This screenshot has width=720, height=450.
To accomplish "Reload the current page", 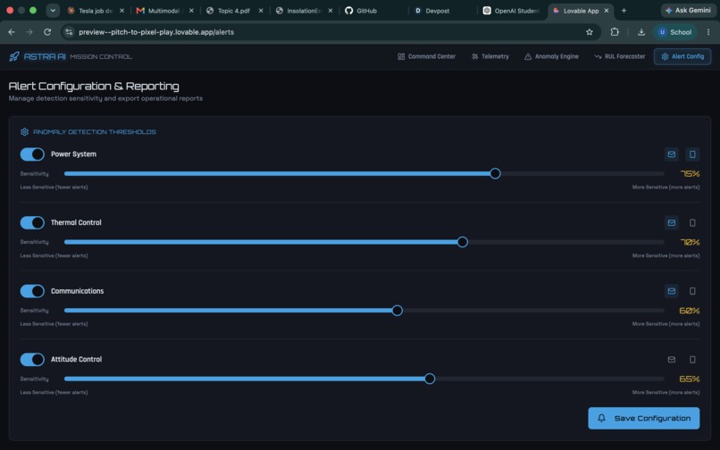I will [47, 32].
